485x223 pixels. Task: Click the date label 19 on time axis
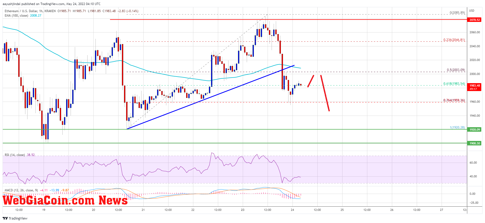coord(44,210)
